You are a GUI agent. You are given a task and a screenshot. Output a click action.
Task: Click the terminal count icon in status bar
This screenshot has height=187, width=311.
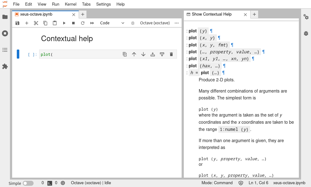(49, 183)
